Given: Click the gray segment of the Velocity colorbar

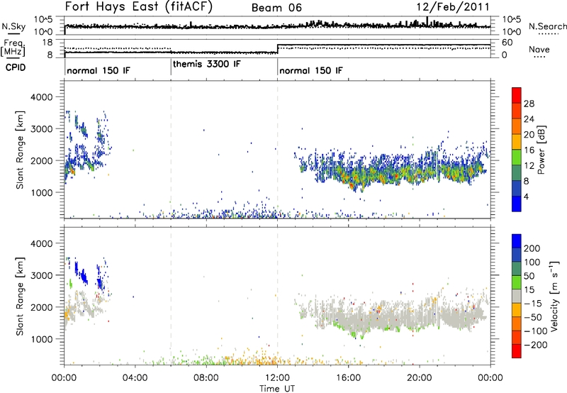Looking at the screenshot, I should (517, 296).
